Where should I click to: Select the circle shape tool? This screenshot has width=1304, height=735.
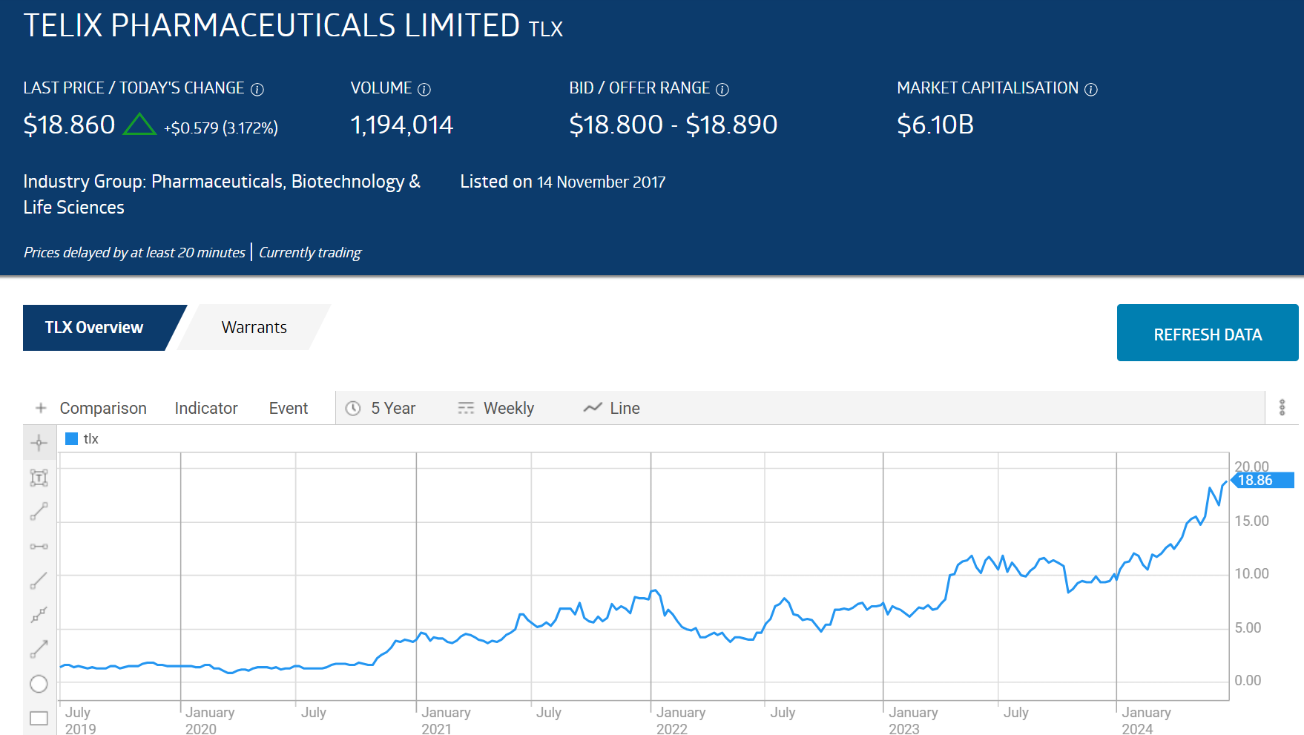(x=39, y=684)
